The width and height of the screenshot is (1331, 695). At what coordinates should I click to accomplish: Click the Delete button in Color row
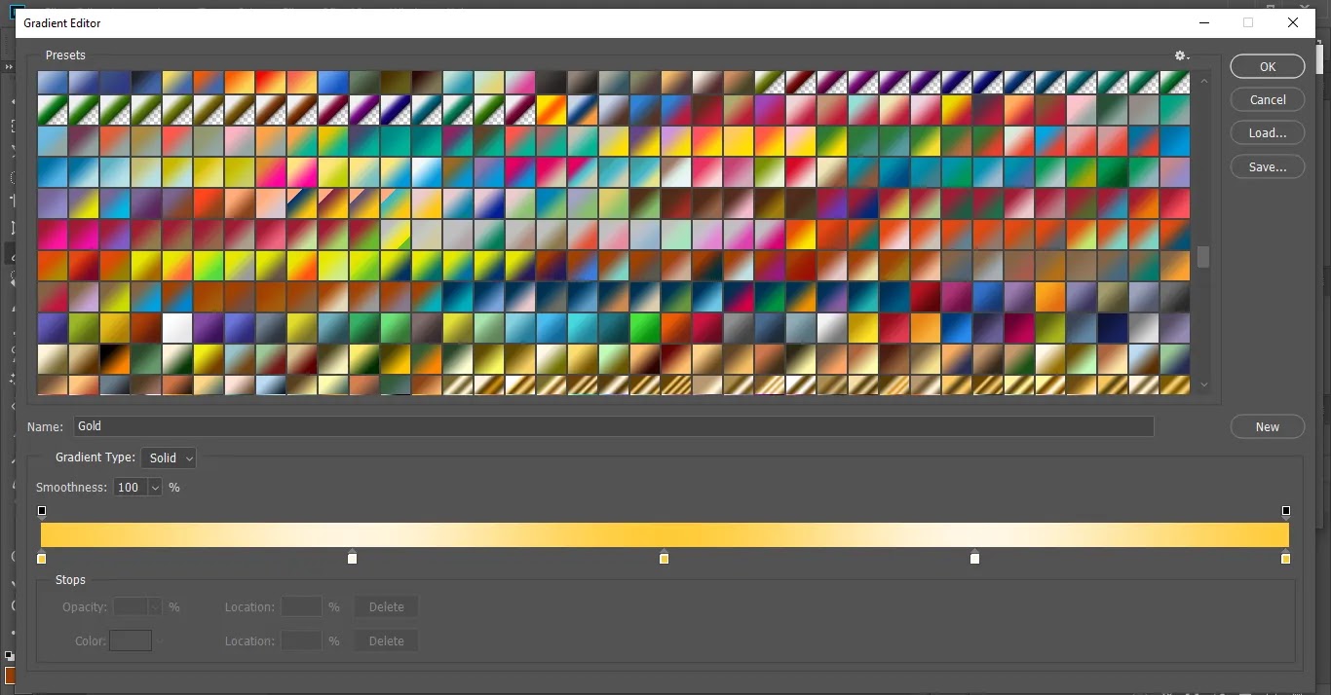(x=386, y=640)
